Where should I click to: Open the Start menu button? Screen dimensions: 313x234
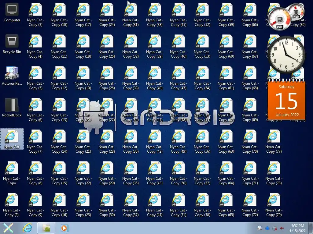point(8,228)
